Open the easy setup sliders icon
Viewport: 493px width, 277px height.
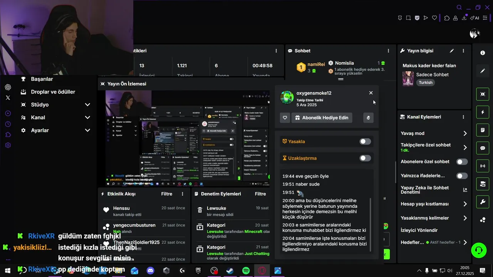pos(485,18)
